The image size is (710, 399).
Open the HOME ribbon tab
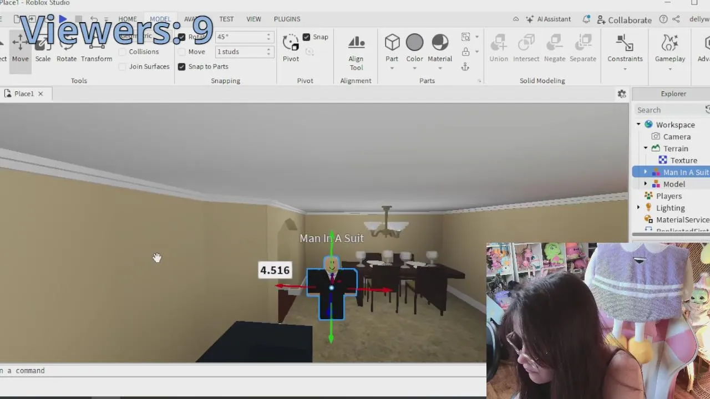(x=127, y=19)
